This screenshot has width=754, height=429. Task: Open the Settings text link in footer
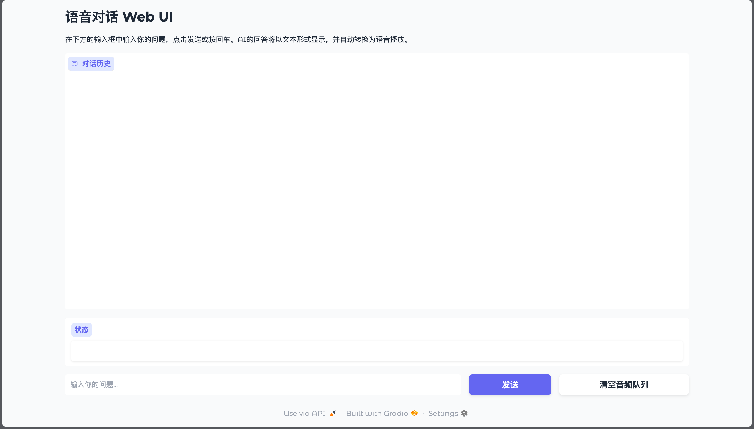(x=443, y=413)
